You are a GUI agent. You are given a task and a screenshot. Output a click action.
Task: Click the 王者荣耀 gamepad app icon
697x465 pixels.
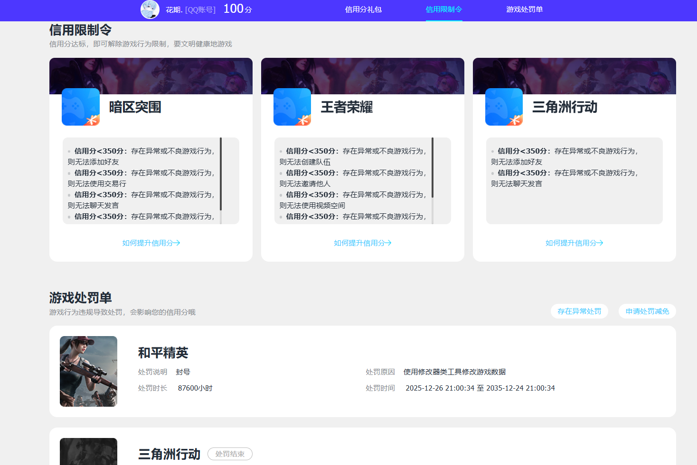pyautogui.click(x=292, y=107)
